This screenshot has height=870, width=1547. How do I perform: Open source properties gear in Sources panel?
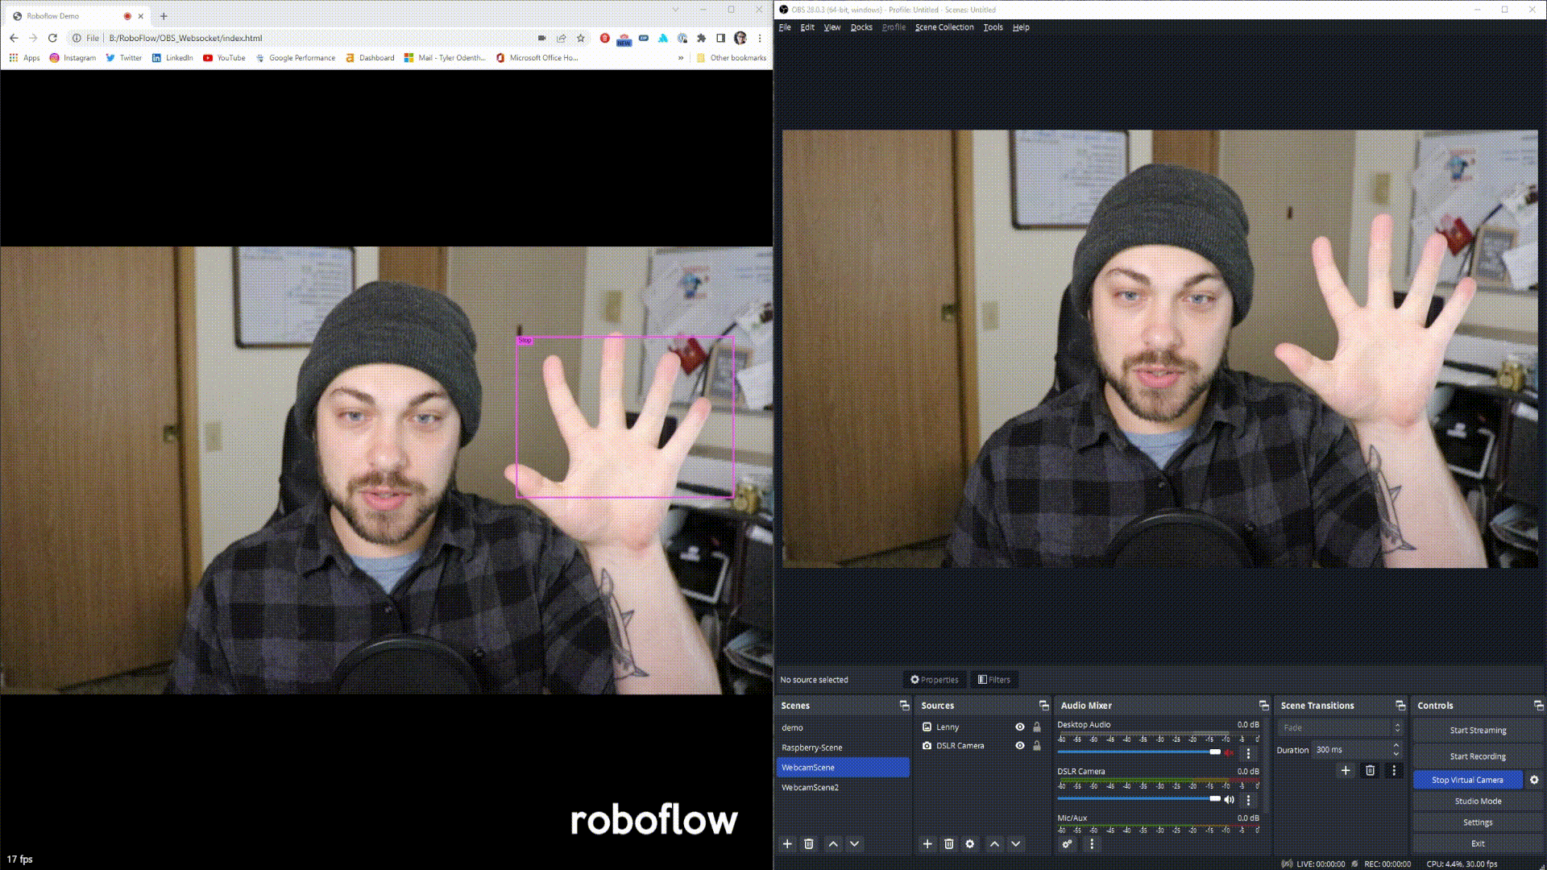[970, 843]
